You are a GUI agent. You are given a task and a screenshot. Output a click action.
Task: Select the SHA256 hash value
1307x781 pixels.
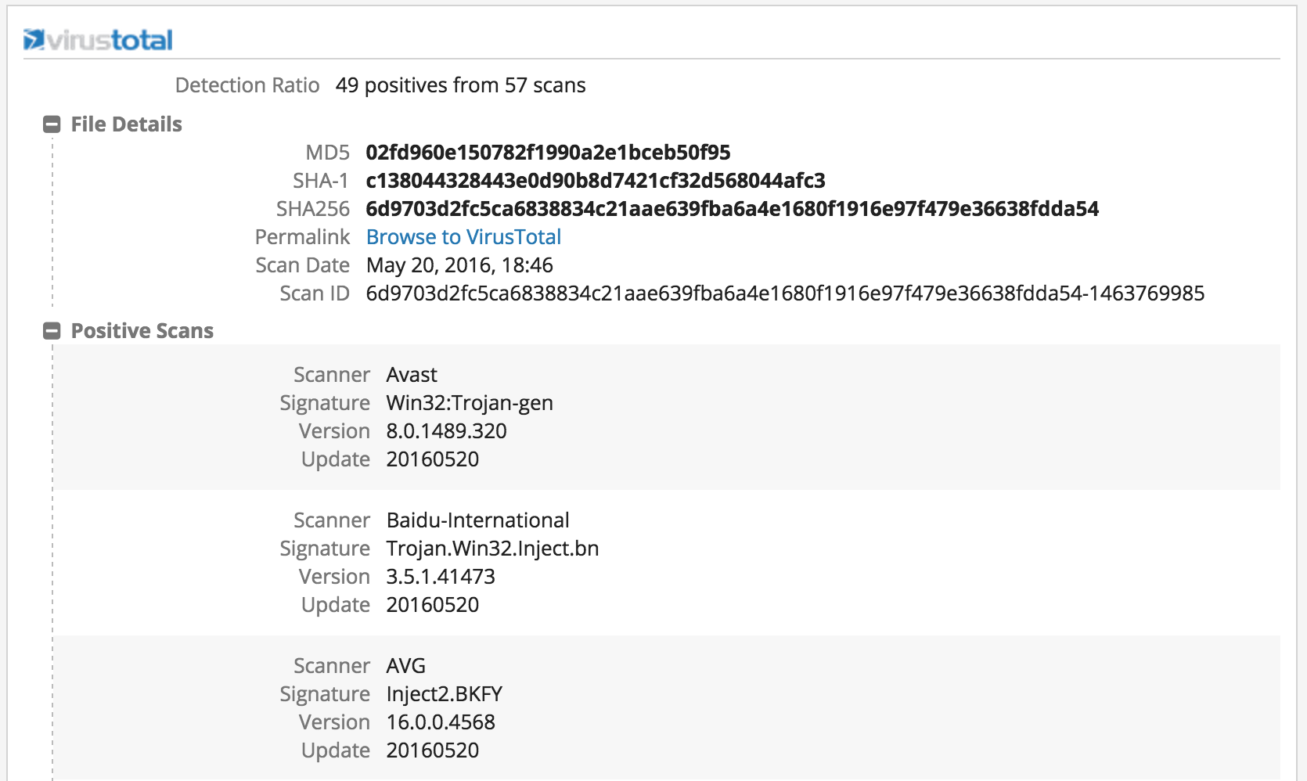732,209
